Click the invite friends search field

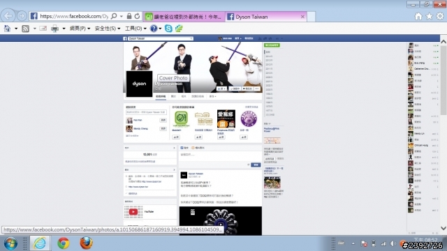tap(146, 112)
